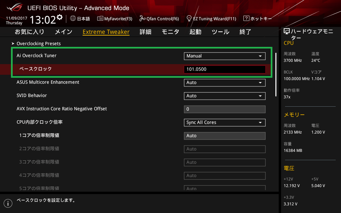Click the ベースクロック value field
The width and height of the screenshot is (341, 213).
pos(225,69)
